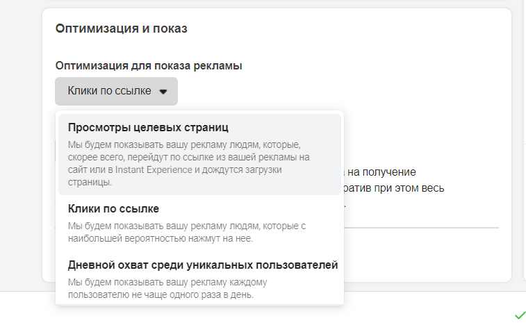Click the partially hidden text на получение
This screenshot has width=526, height=325.
coord(381,172)
